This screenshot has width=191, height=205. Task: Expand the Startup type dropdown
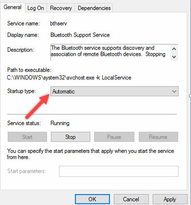click(x=114, y=92)
